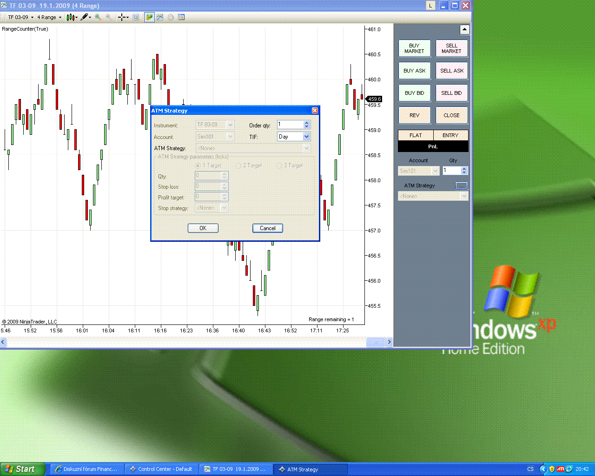Click the CLOSE position button
The image size is (595, 476).
[451, 115]
